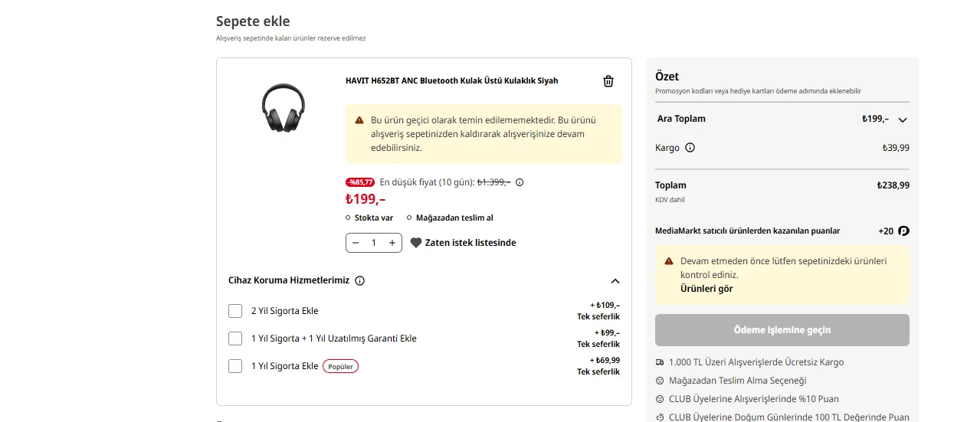Screen dimensions: 977x422
Task: Click the warning icon in summary notice
Action: point(669,261)
